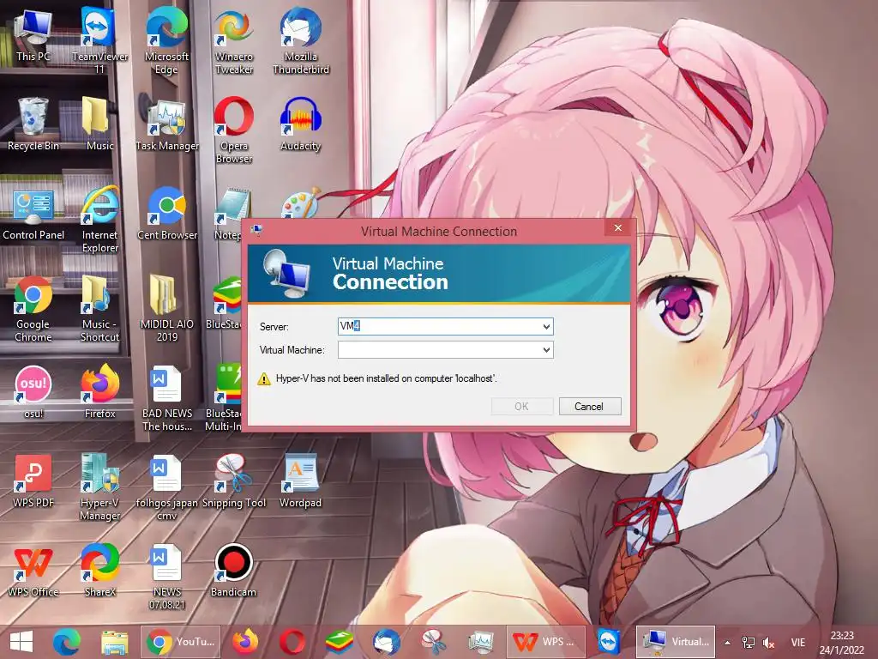Open Opera Browser desktop shortcut
Screen dimensions: 878x659
click(x=233, y=130)
